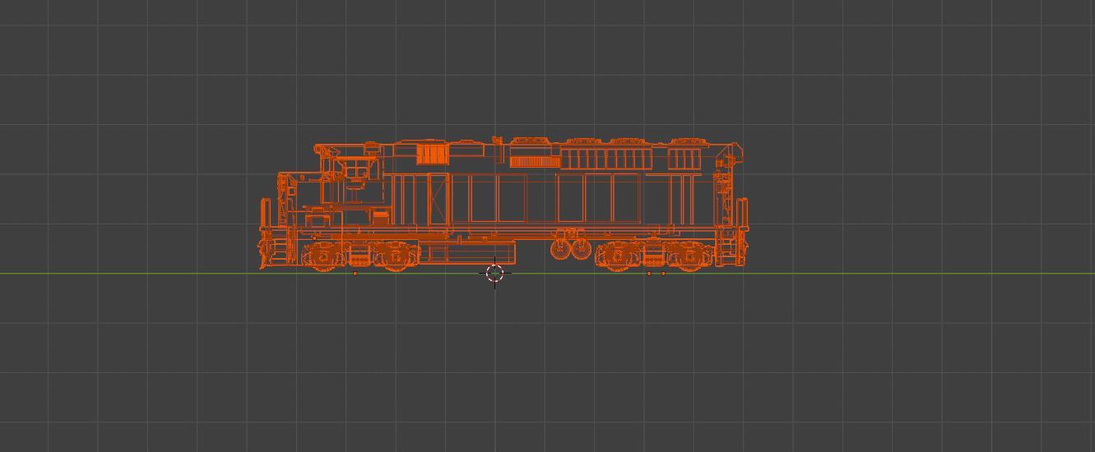Image resolution: width=1095 pixels, height=452 pixels.
Task: Select the second wheel of the left truck
Action: pos(395,257)
